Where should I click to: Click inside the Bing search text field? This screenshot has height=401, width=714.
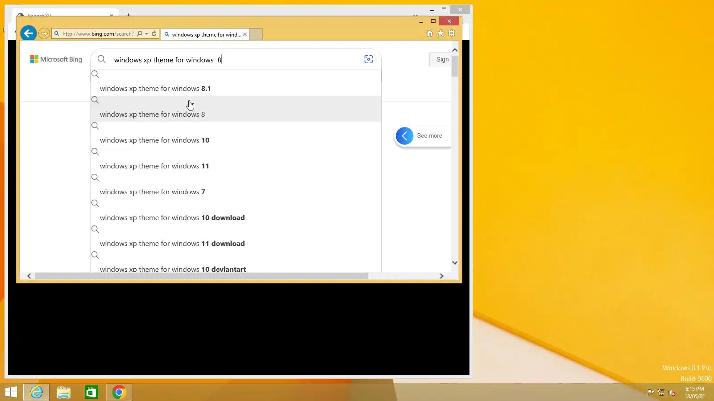point(237,60)
